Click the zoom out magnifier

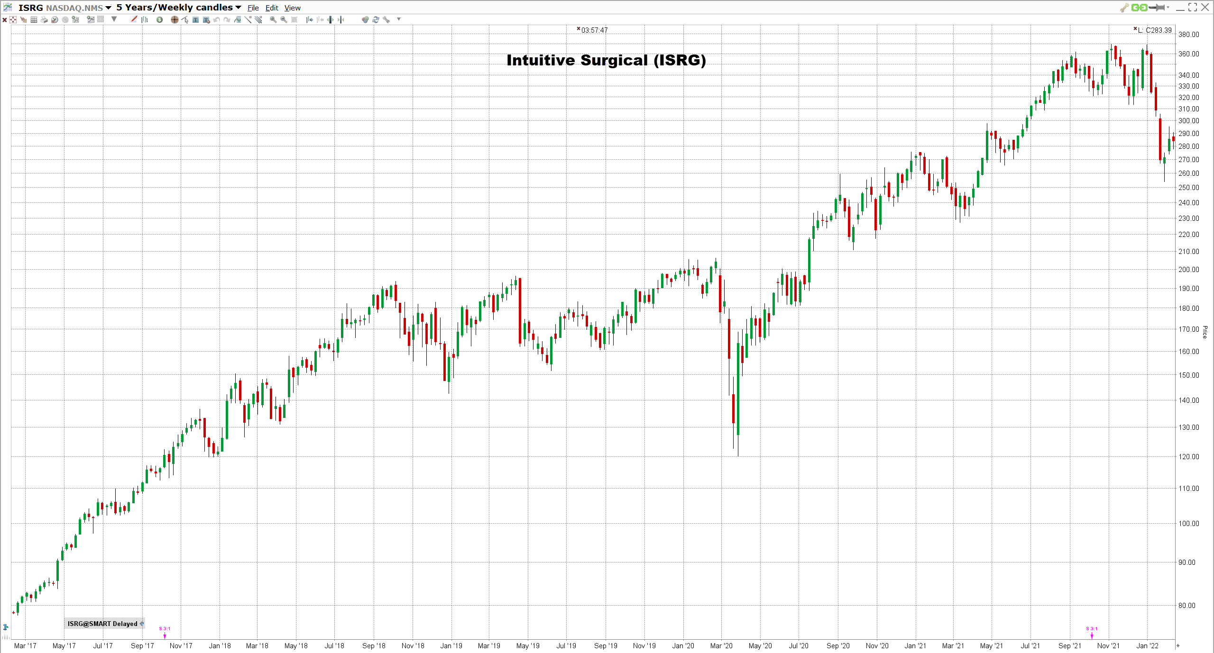[x=284, y=19]
